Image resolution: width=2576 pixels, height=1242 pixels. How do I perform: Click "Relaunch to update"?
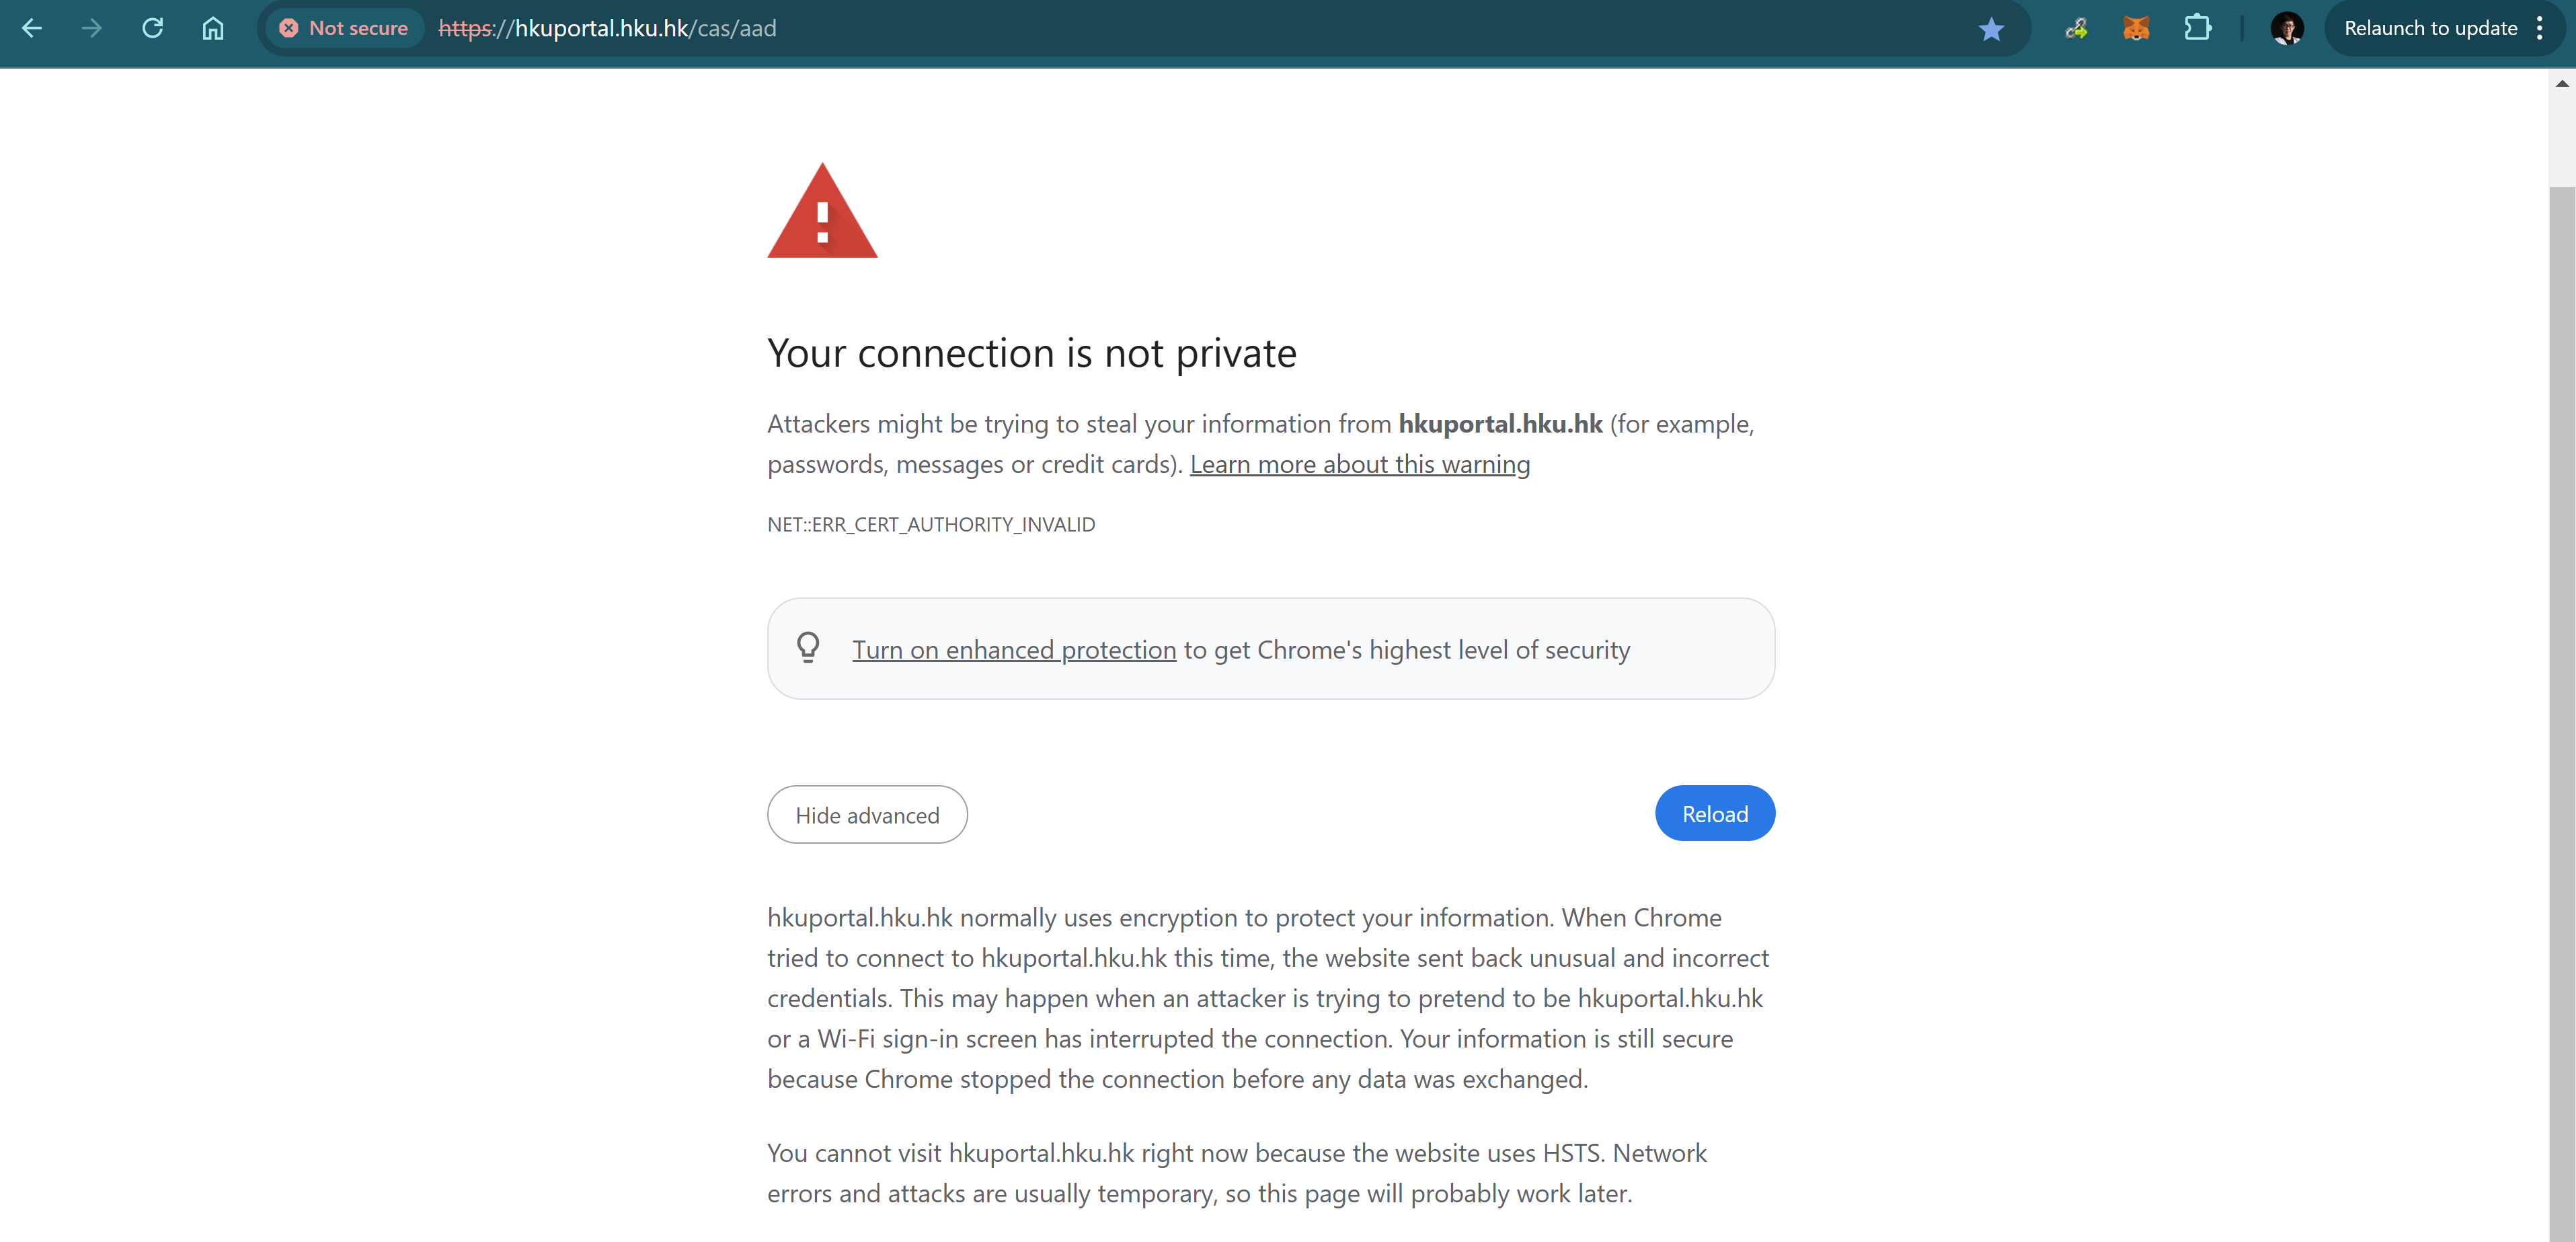click(2430, 28)
